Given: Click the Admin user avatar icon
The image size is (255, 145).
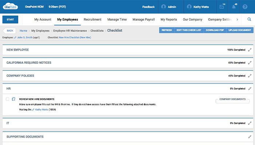Looking at the screenshot, I should pyautogui.click(x=164, y=7).
